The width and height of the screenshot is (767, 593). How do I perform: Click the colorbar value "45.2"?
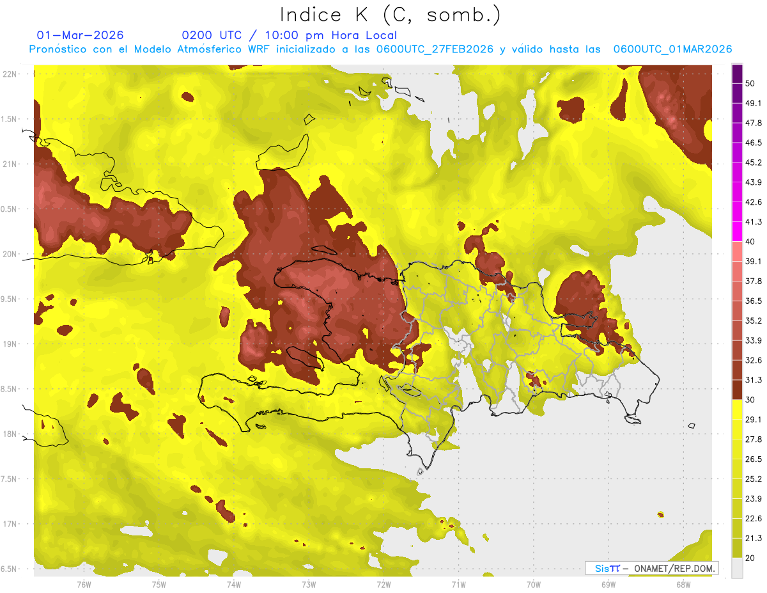pos(753,162)
